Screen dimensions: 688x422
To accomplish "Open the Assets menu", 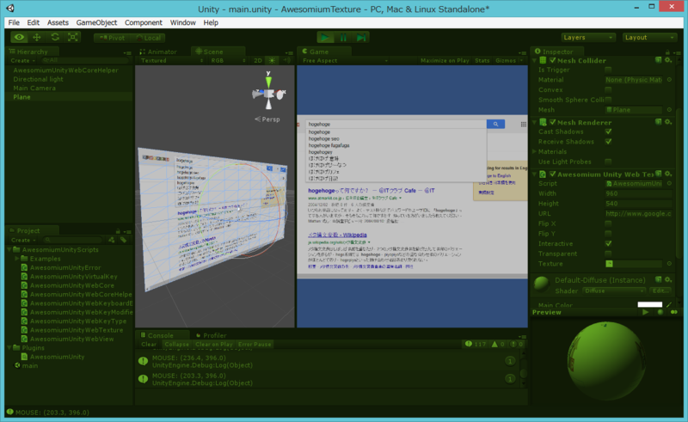I will 58,22.
